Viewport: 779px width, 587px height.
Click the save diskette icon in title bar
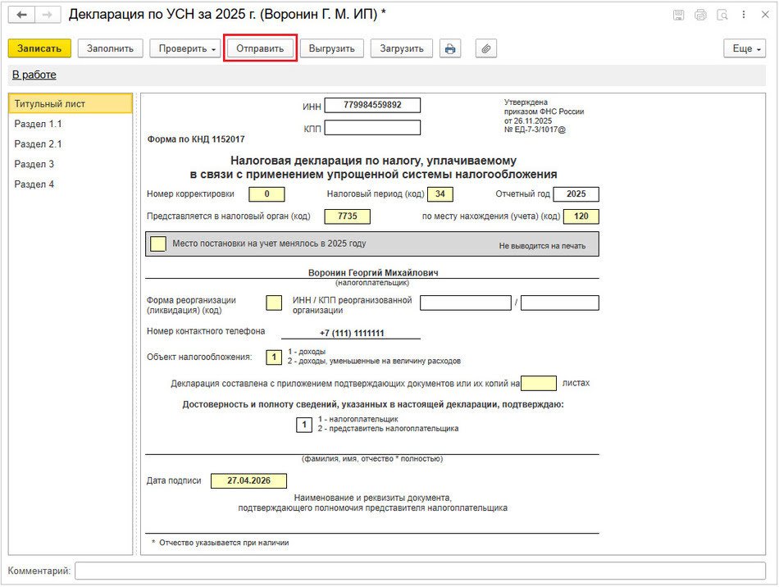coord(678,15)
